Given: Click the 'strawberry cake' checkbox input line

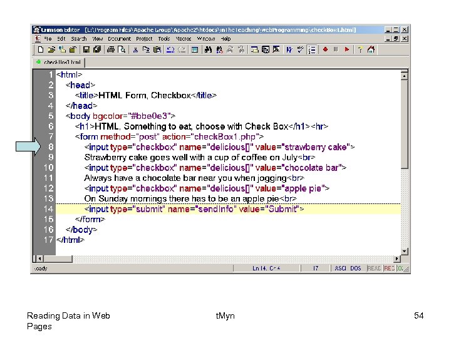Looking at the screenshot, I should 219,147.
